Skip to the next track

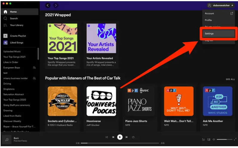click(x=126, y=137)
